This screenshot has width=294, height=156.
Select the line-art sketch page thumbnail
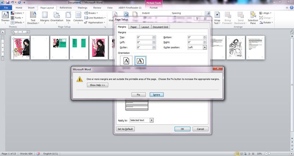coord(236,48)
